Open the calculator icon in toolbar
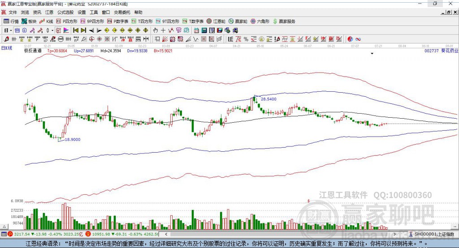Image resolution: width=459 pixels, height=248 pixels. coord(204,30)
